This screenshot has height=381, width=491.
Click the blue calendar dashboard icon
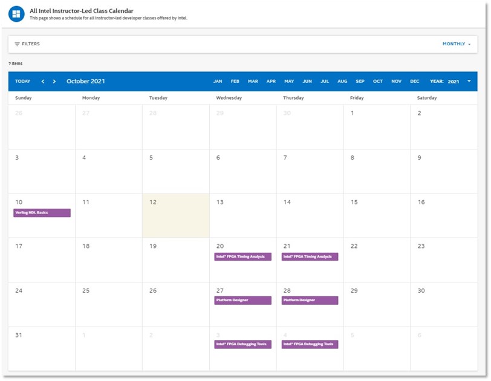16,14
